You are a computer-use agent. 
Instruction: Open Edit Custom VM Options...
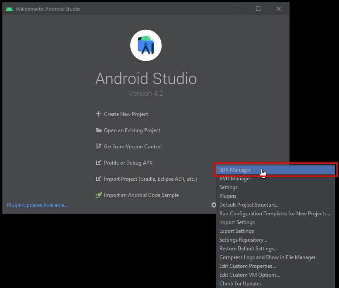pos(275,275)
